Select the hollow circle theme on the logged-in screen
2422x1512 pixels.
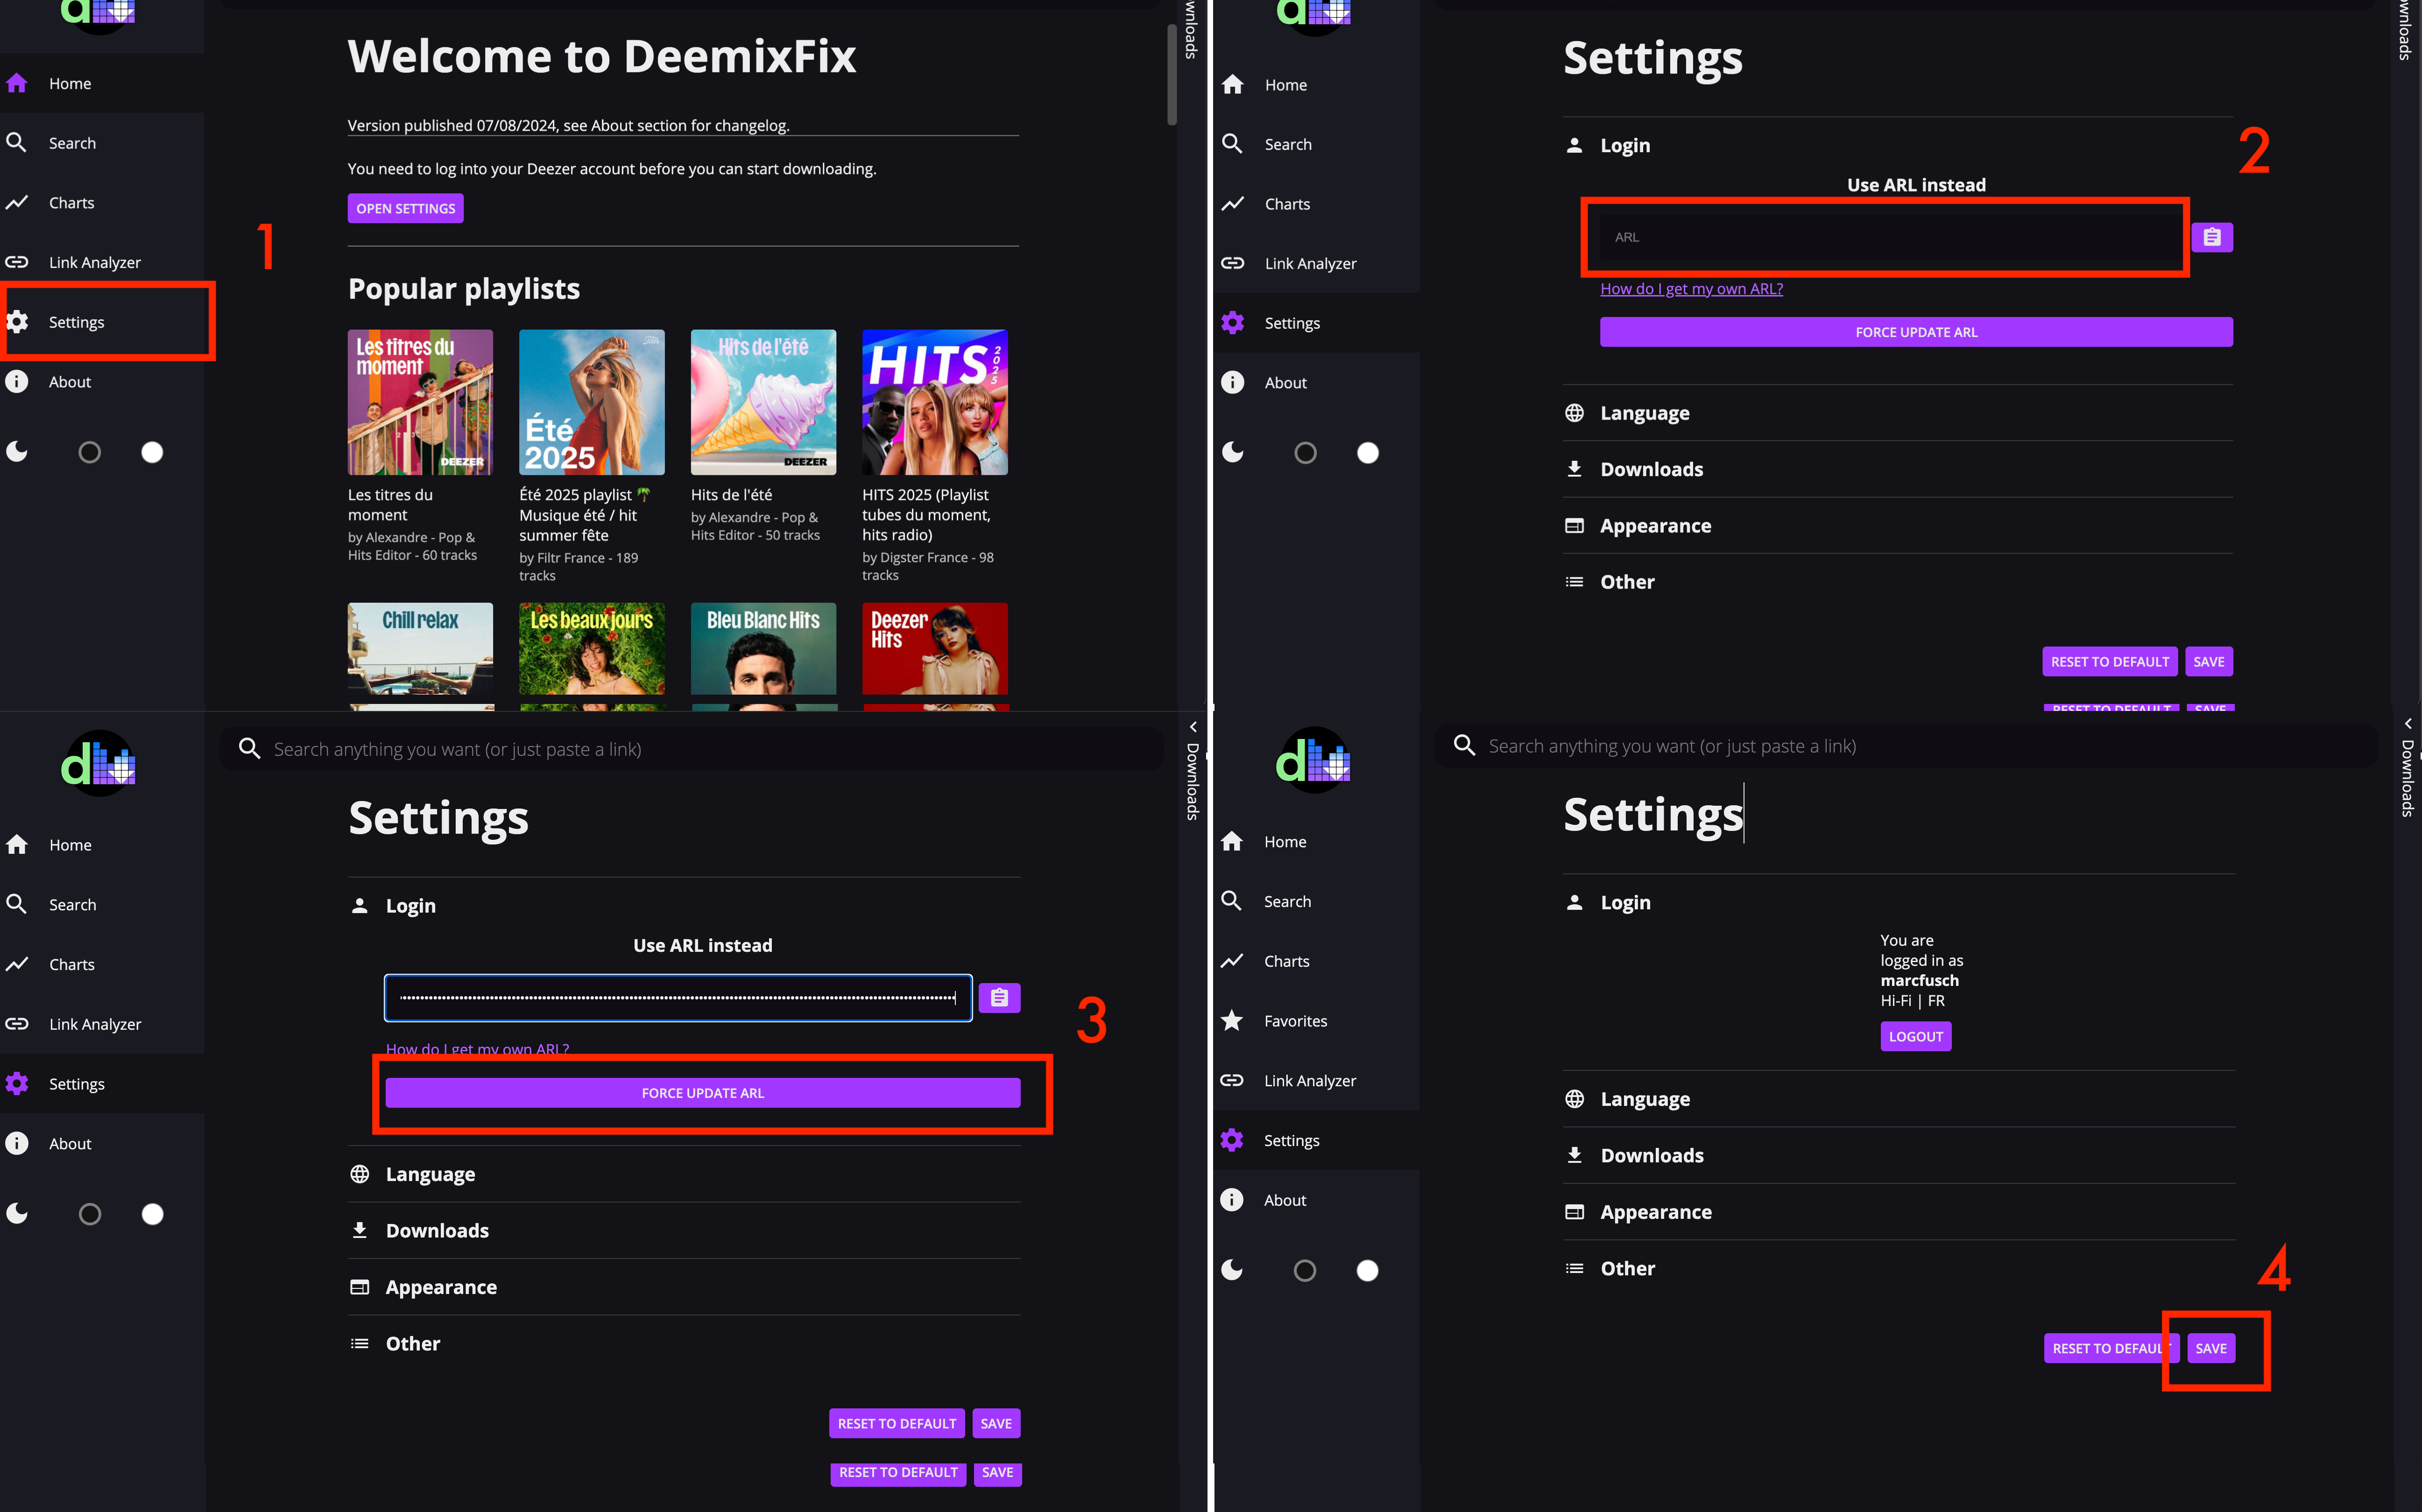point(1304,1270)
